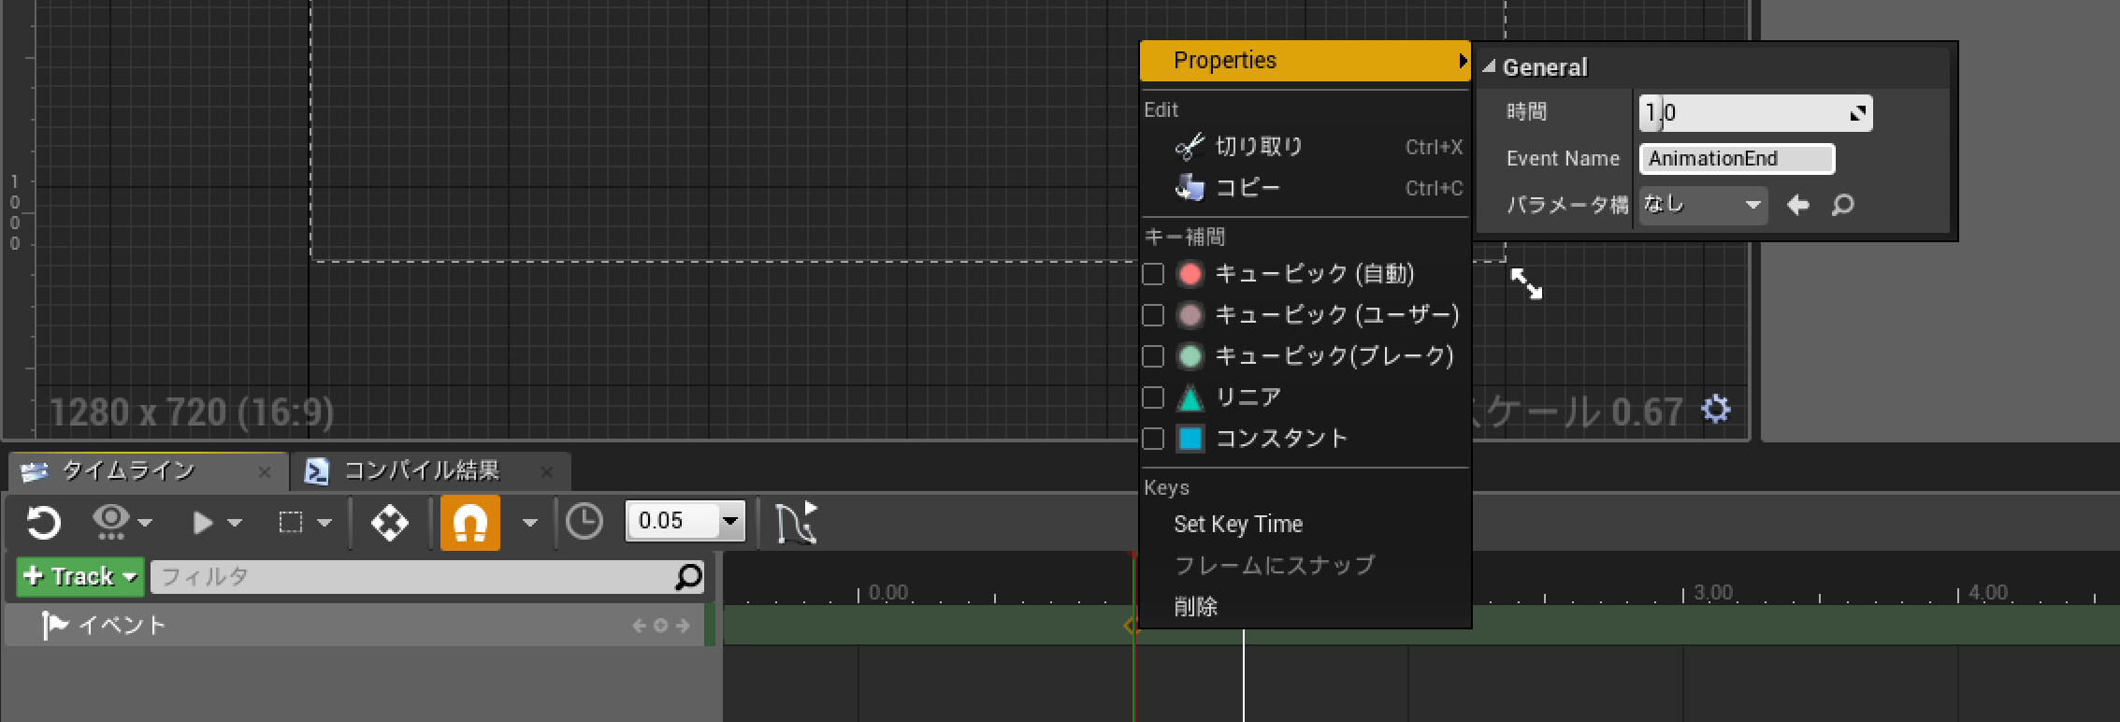The height and width of the screenshot is (722, 2120).
Task: Click the Track button dropdown arrow
Action: [x=130, y=577]
